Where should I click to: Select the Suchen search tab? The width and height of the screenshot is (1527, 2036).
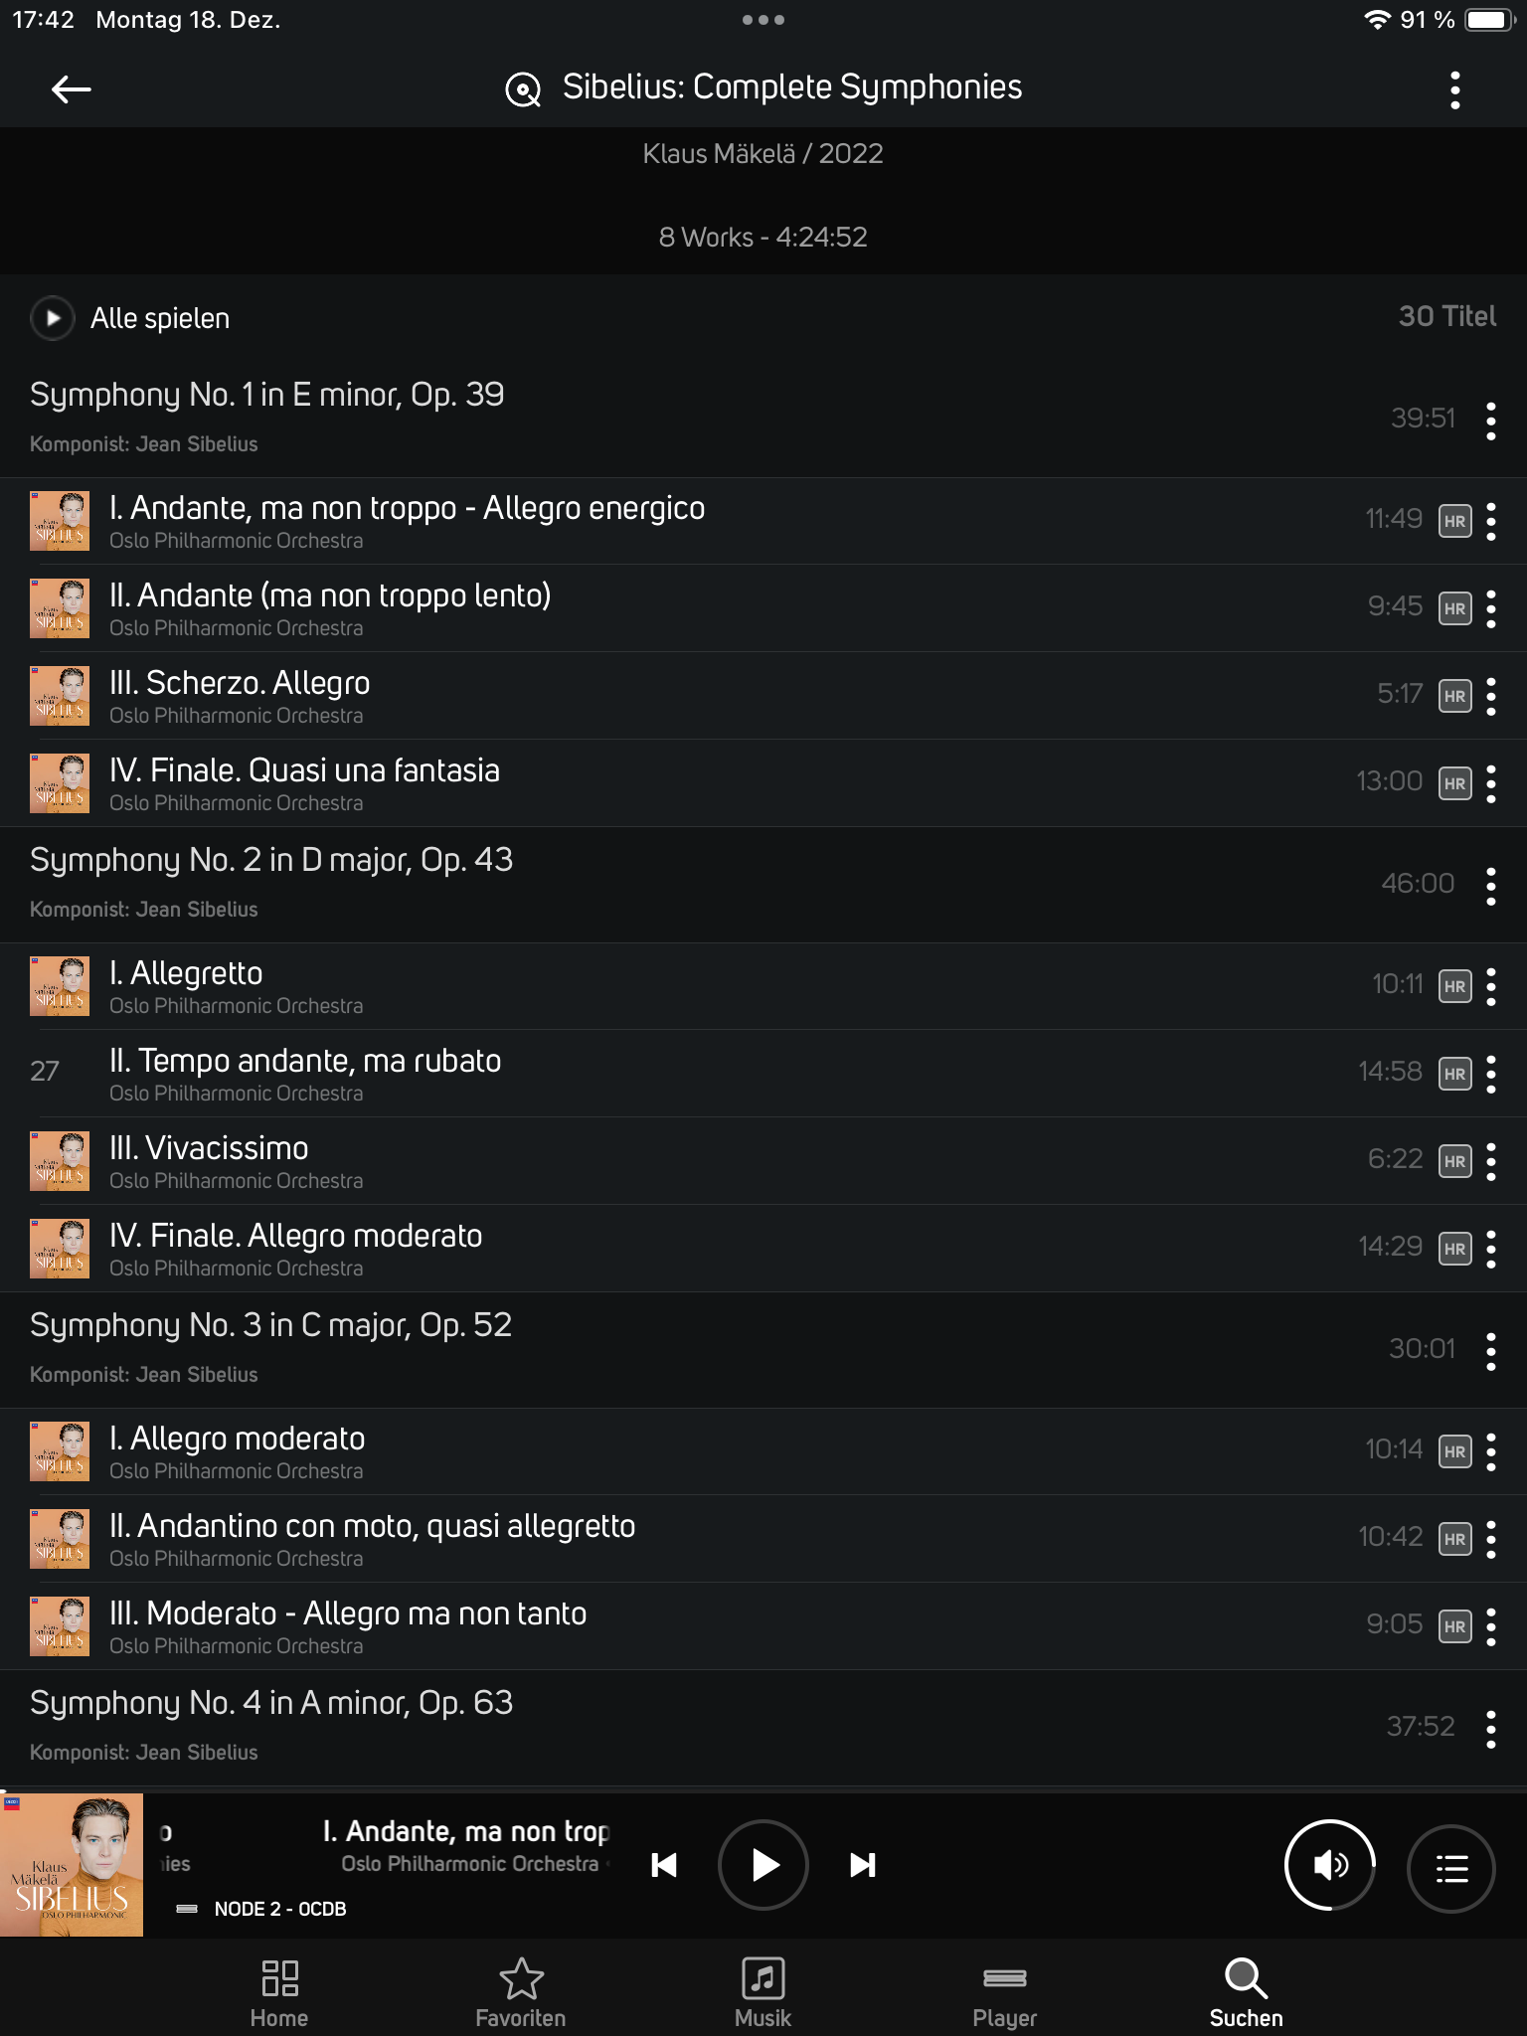(x=1246, y=1993)
